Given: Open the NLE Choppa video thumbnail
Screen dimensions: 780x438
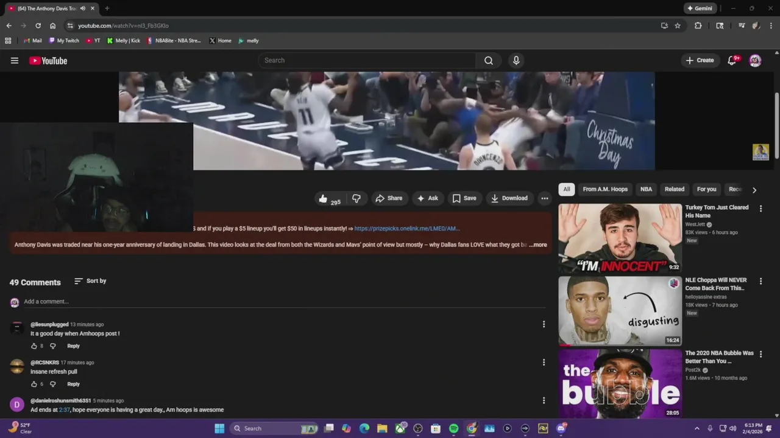Looking at the screenshot, I should pos(620,311).
